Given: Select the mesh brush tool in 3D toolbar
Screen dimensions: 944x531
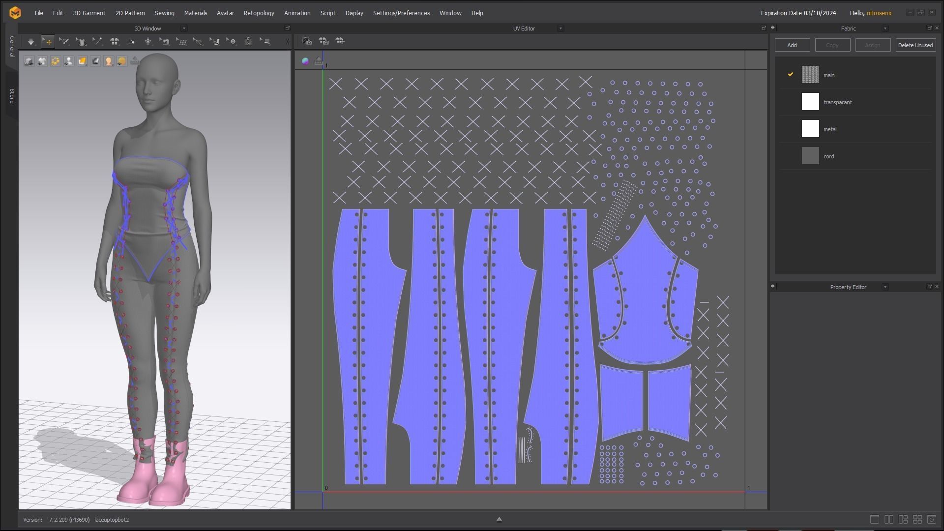Looking at the screenshot, I should [64, 42].
